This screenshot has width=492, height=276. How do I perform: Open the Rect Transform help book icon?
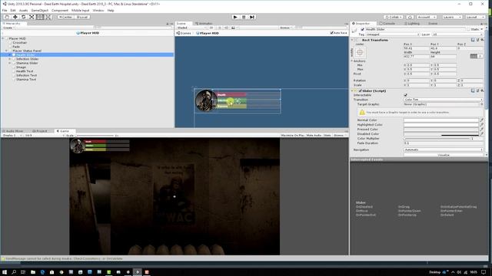pyautogui.click(x=473, y=40)
